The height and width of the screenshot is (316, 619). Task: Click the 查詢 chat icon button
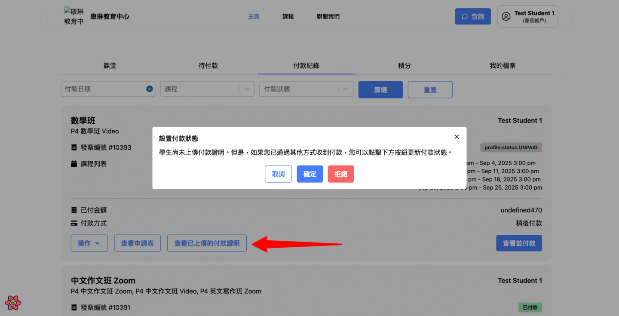coord(472,16)
